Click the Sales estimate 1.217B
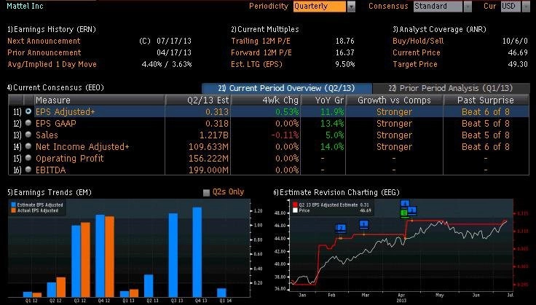The height and width of the screenshot is (305, 536). (214, 135)
